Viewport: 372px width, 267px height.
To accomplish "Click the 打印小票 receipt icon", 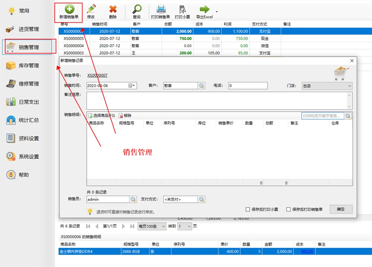I will [182, 9].
